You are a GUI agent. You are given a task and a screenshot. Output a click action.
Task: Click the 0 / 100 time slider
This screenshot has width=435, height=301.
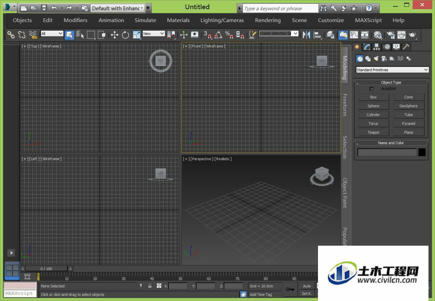(46, 269)
